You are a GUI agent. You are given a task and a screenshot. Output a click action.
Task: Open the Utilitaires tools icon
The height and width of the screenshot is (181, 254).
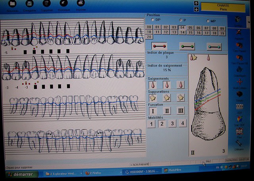click(239, 143)
